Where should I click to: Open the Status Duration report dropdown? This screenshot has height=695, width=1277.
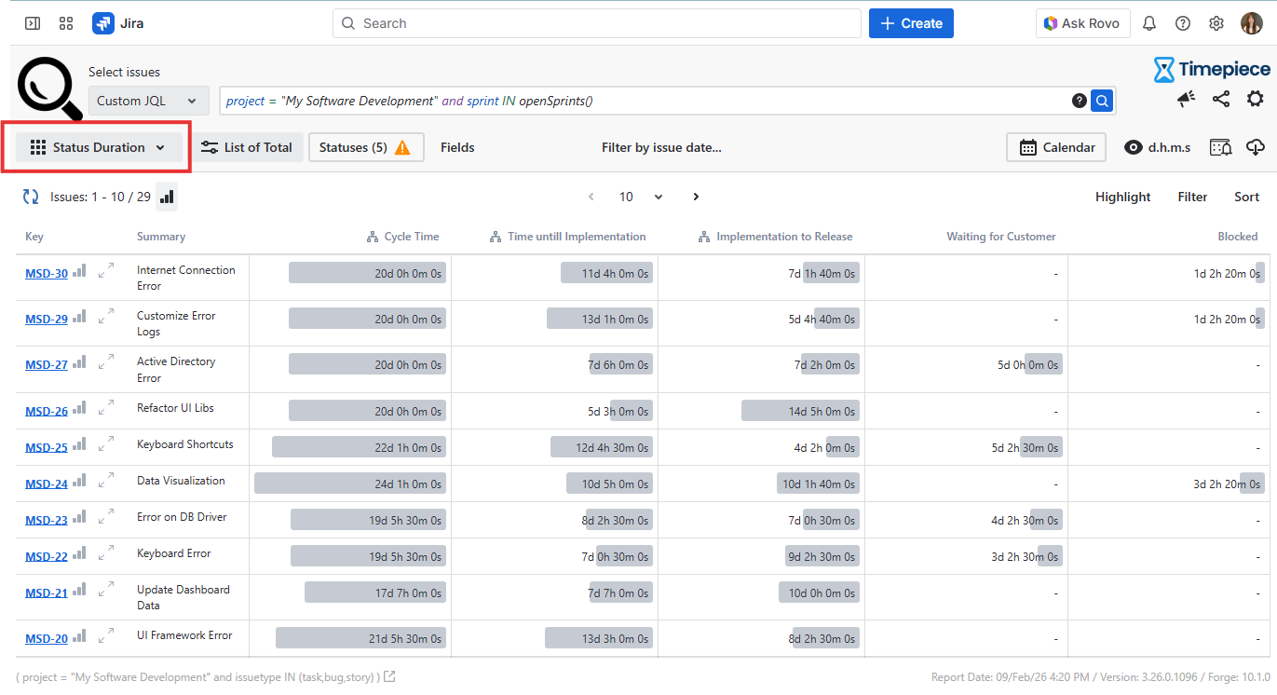click(98, 147)
